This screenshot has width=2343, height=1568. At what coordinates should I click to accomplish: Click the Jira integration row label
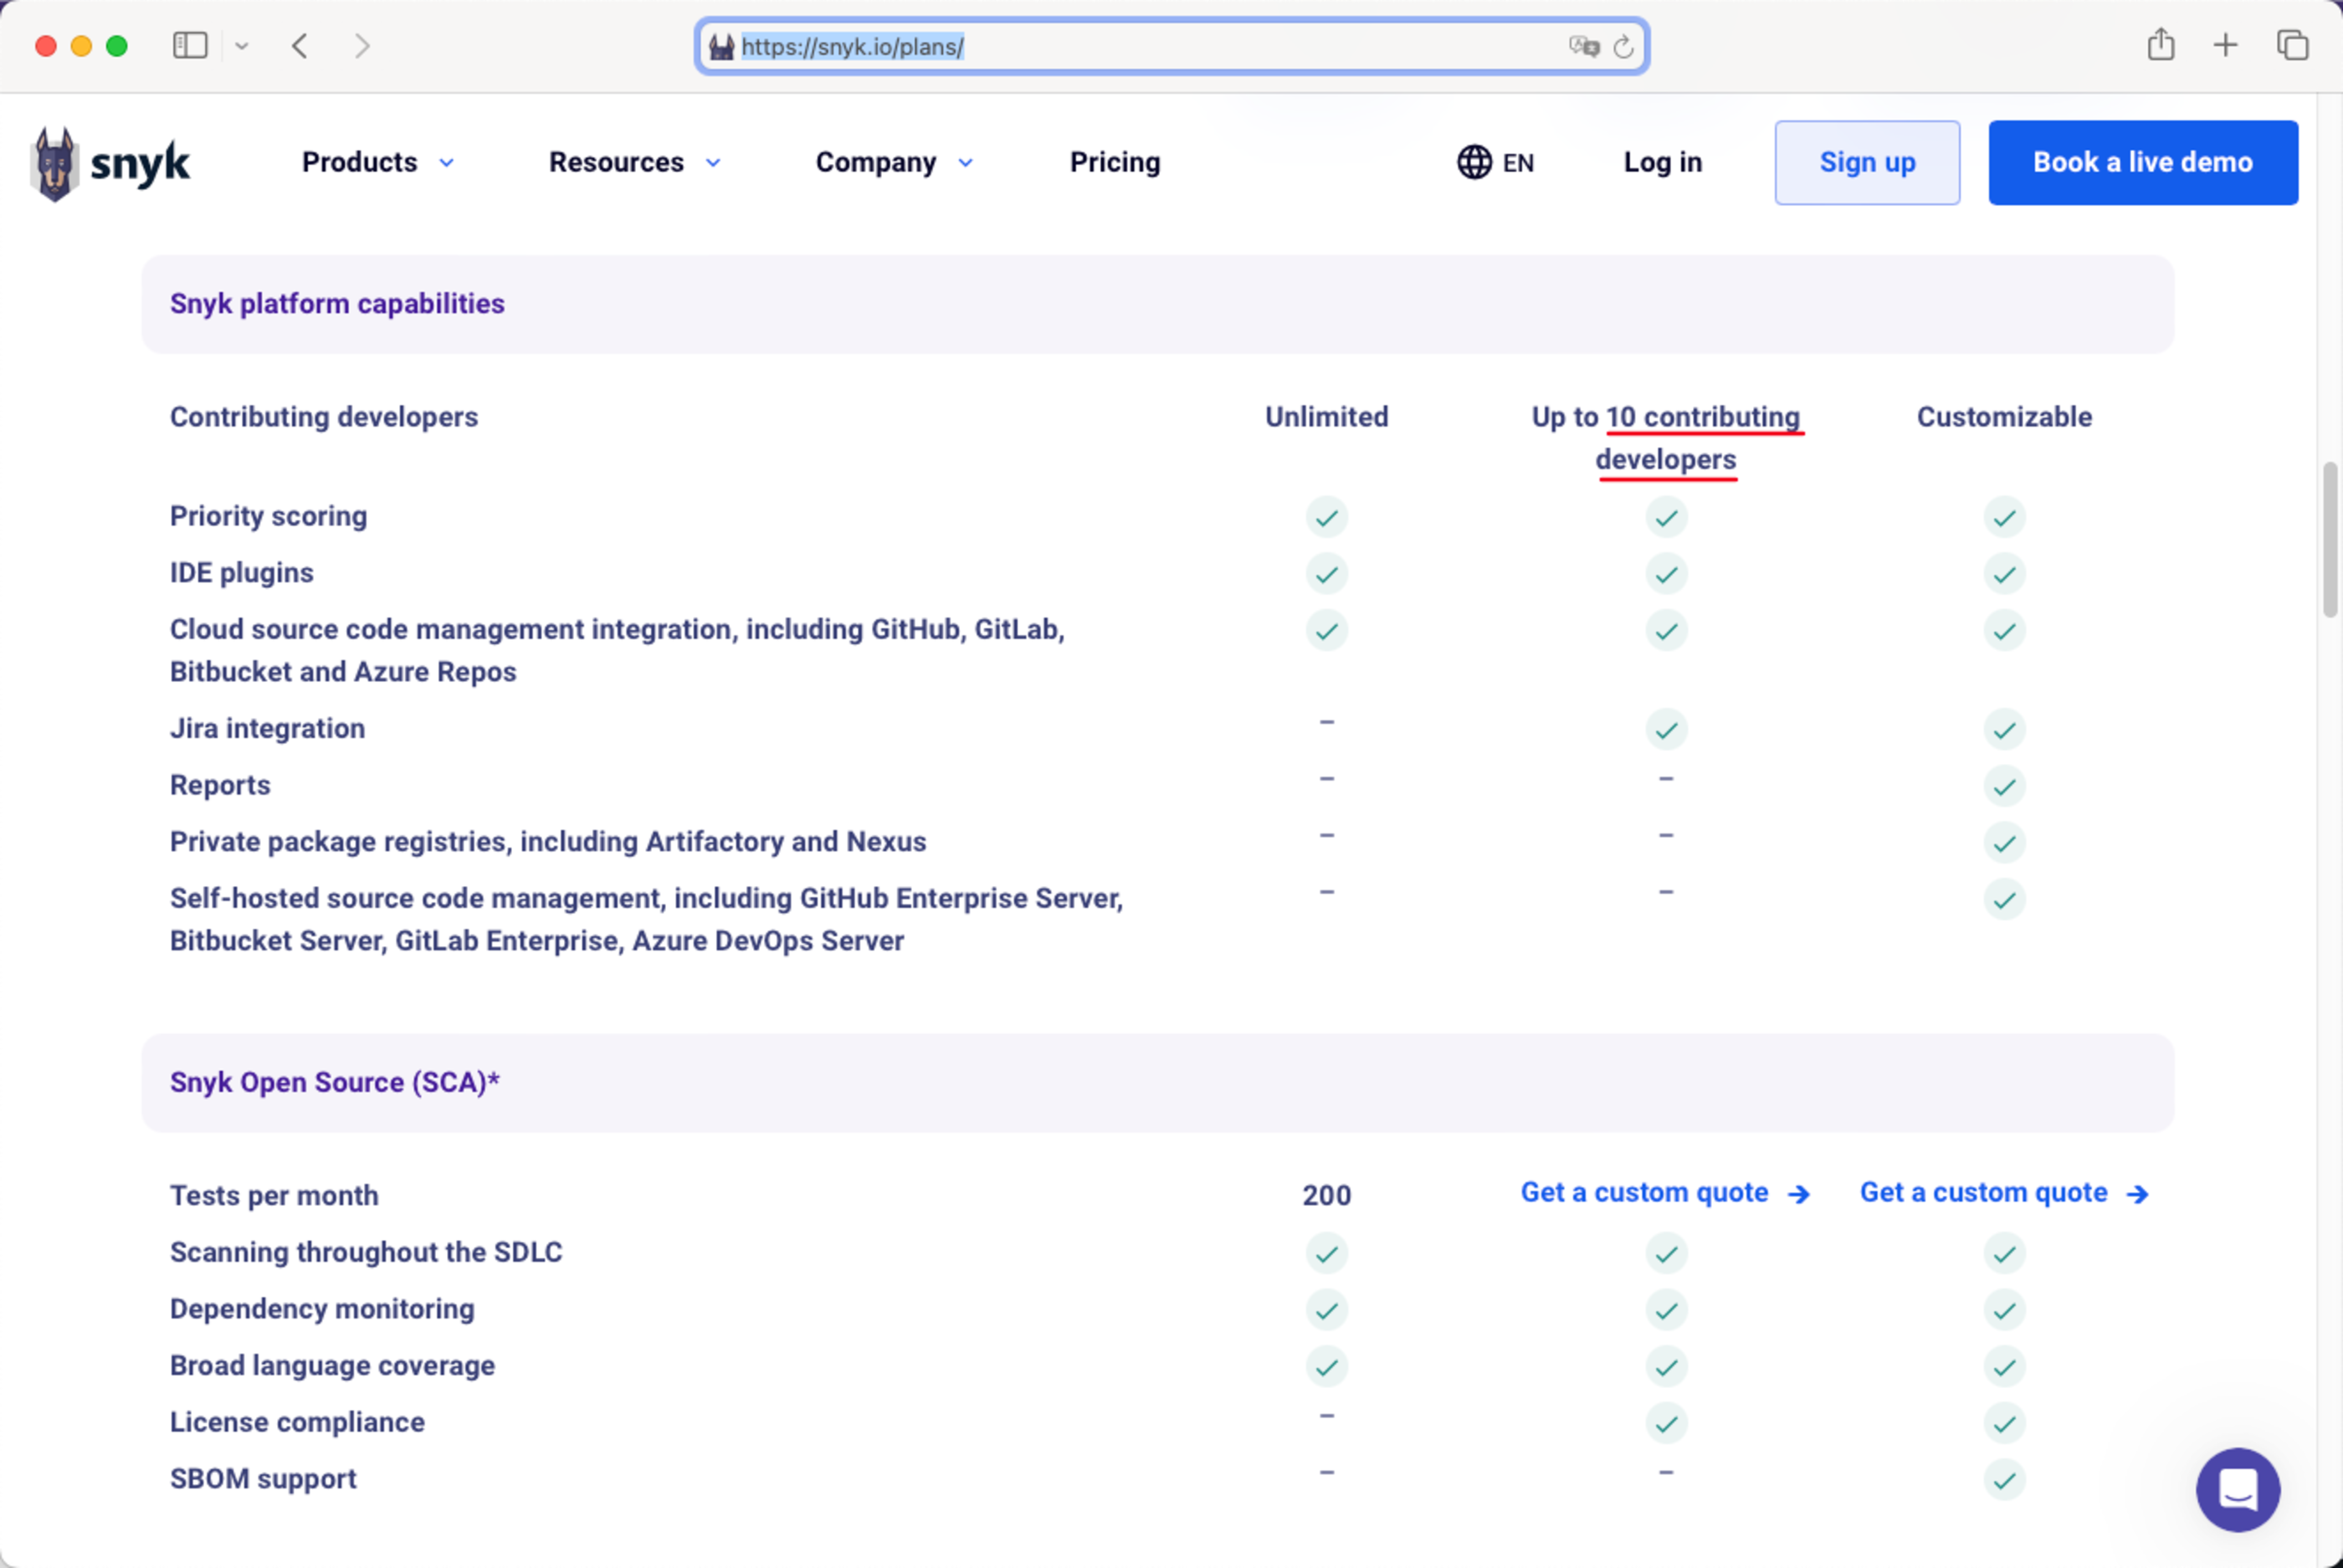pos(268,729)
